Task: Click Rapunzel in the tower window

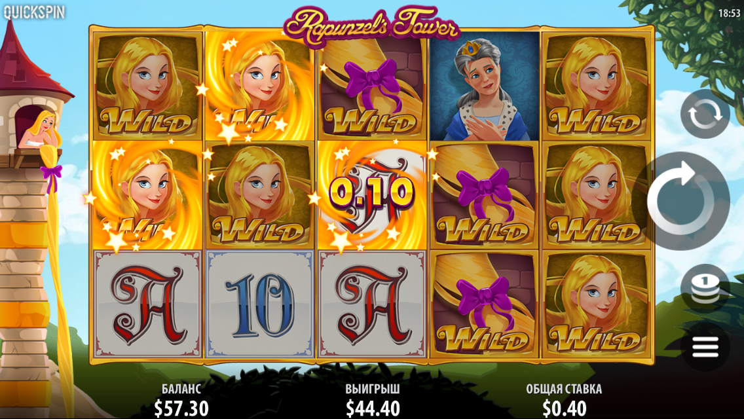Action: tap(41, 130)
